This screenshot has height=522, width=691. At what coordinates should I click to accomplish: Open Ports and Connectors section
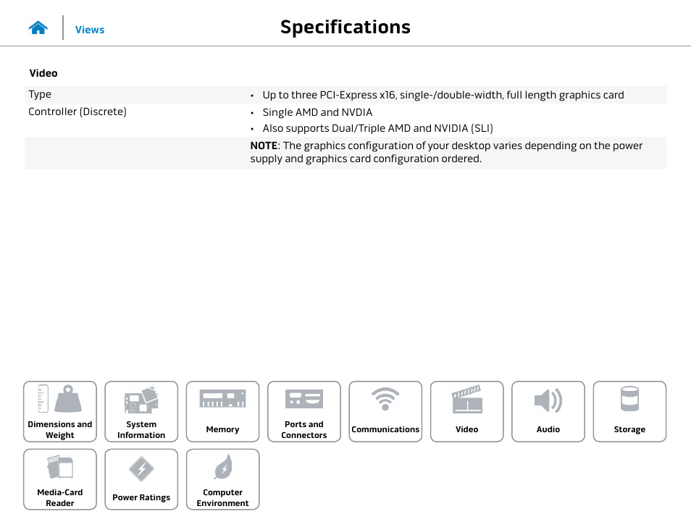click(304, 411)
